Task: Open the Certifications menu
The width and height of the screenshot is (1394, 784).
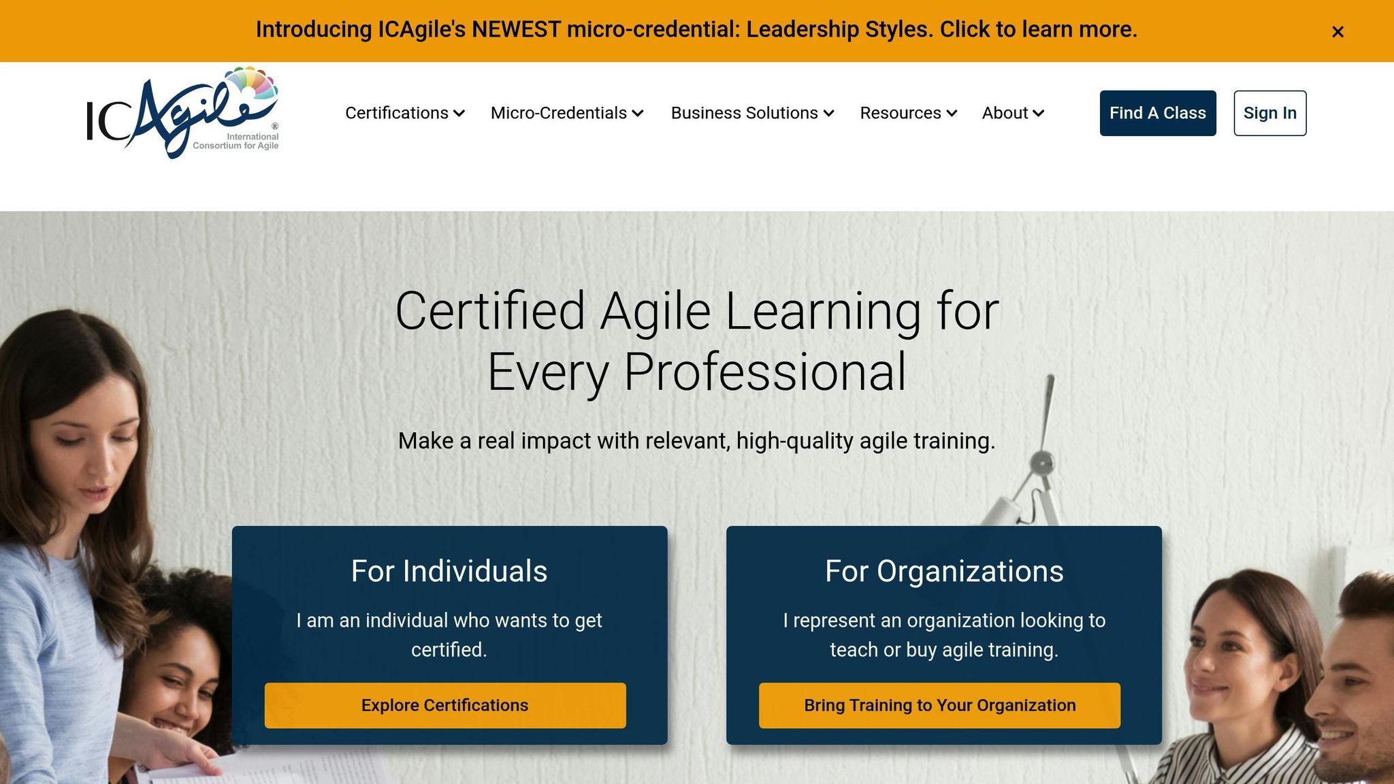Action: click(397, 113)
